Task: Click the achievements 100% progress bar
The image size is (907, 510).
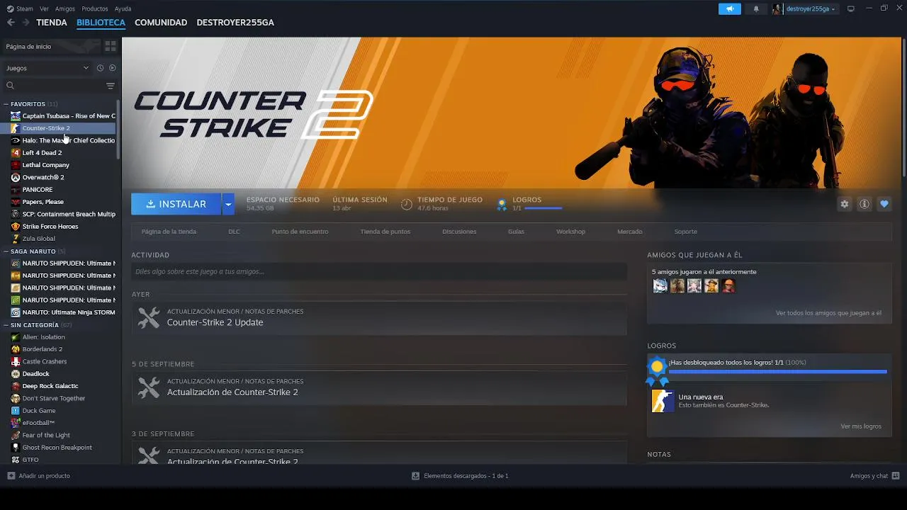Action: (x=777, y=371)
